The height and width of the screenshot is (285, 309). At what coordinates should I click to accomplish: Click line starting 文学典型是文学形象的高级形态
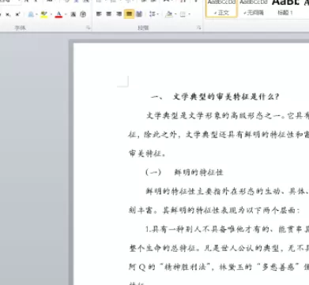tap(228, 115)
